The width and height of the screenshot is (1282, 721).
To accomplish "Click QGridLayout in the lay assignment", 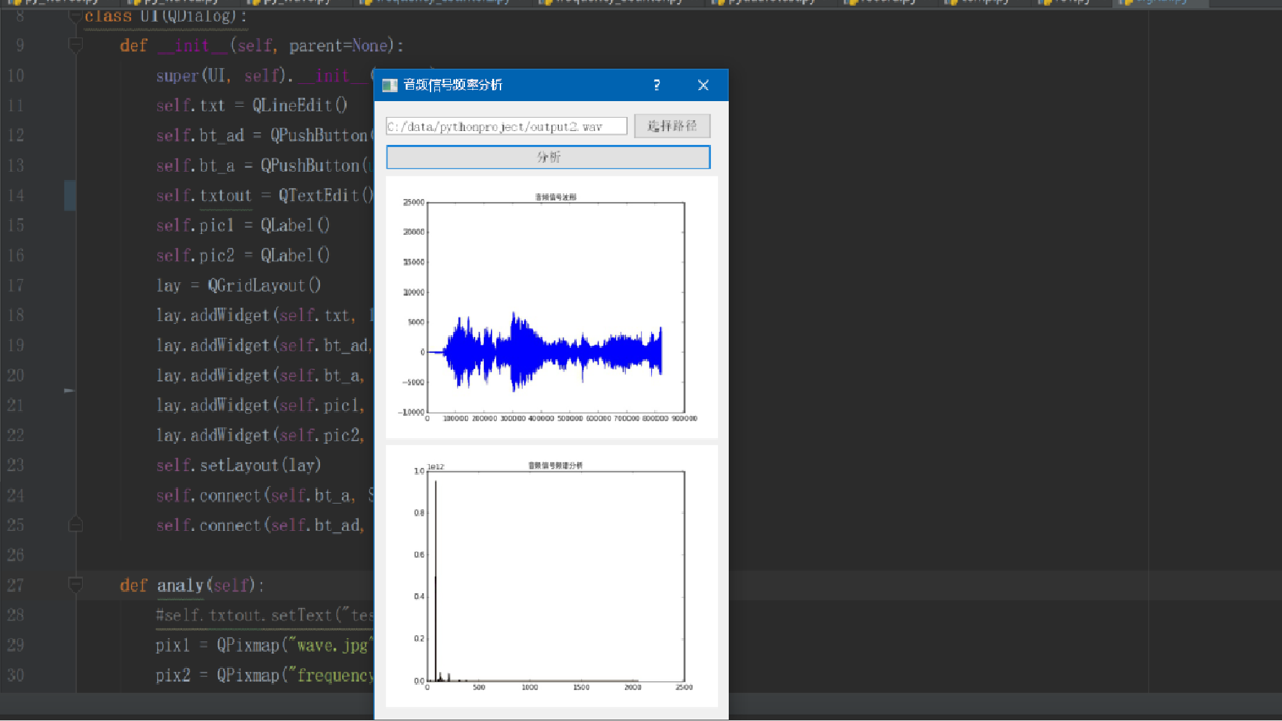I will point(257,285).
